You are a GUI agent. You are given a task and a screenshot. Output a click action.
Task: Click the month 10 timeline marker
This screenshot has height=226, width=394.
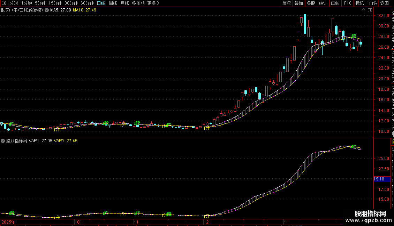77,222
